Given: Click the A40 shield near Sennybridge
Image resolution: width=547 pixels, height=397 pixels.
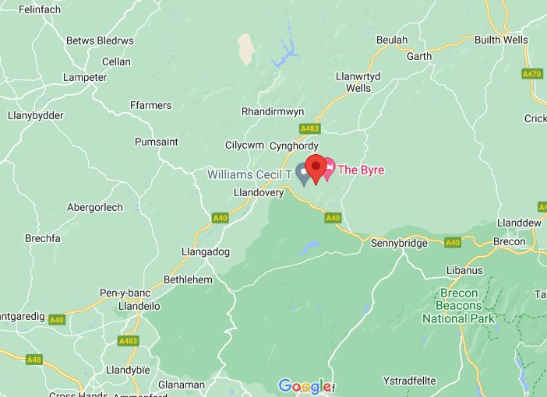Looking at the screenshot, I should click(x=453, y=242).
